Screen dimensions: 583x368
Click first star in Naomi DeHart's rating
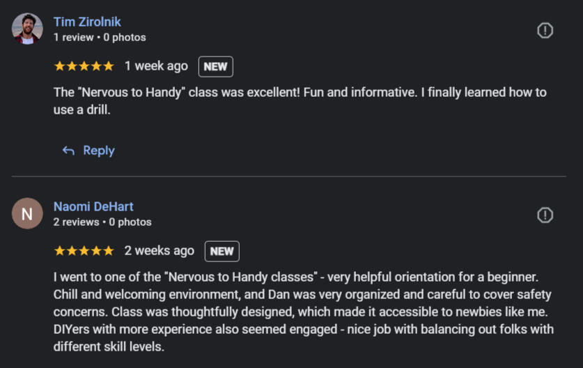[x=60, y=251]
